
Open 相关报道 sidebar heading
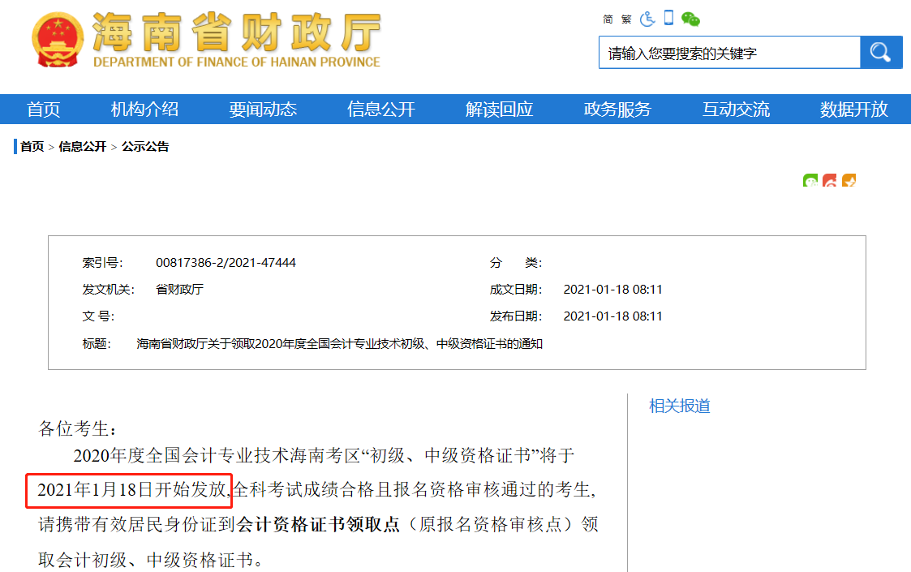(x=679, y=406)
